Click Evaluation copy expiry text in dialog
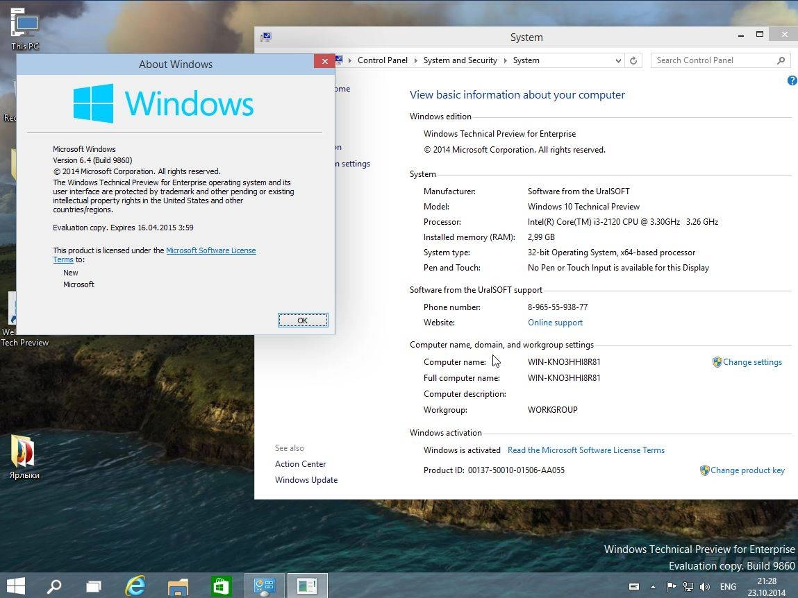The image size is (798, 598). [x=123, y=228]
